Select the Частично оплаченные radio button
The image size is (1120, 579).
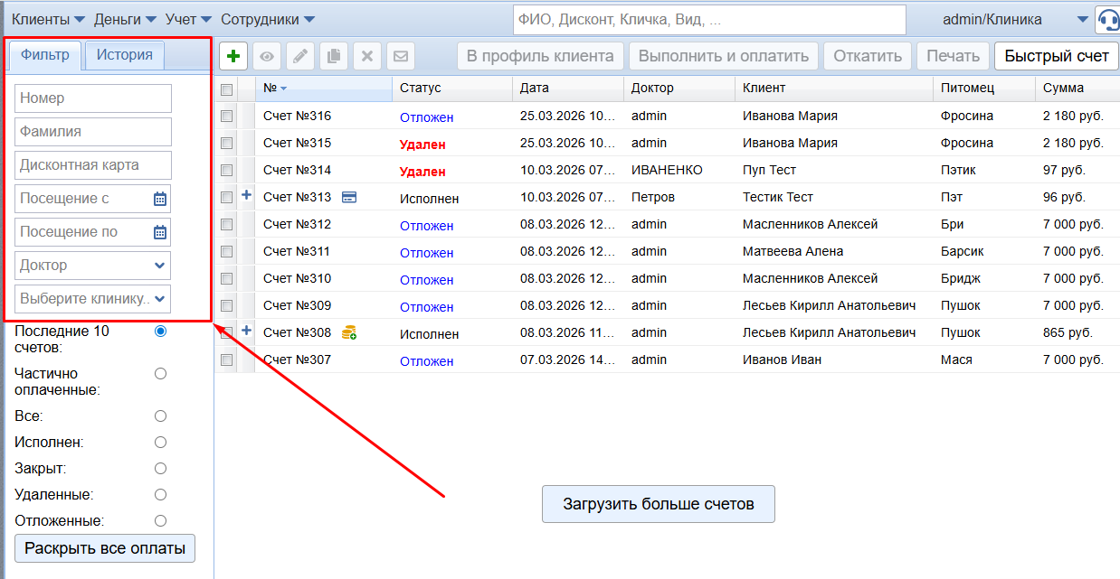(161, 374)
